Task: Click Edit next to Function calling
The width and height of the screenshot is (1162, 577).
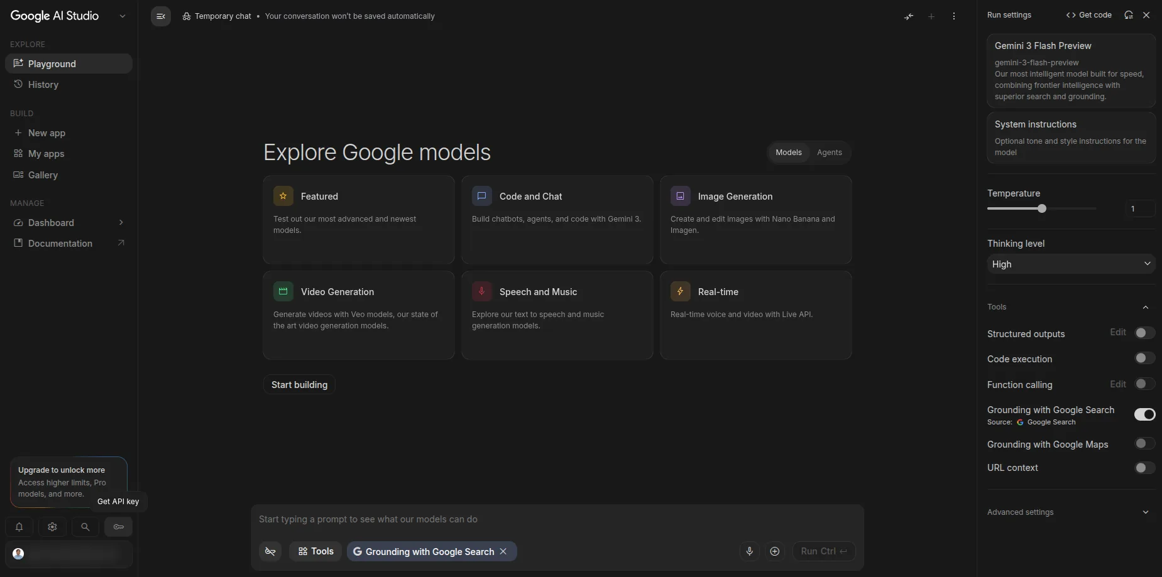Action: [1117, 384]
